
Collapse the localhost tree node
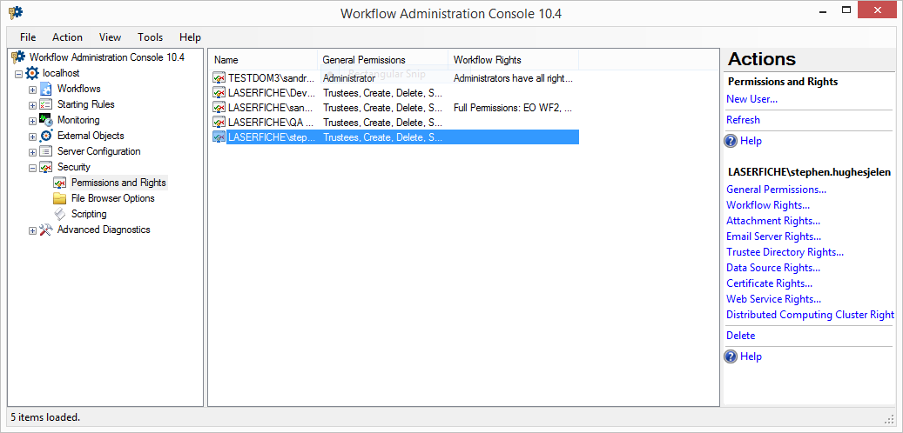point(19,74)
